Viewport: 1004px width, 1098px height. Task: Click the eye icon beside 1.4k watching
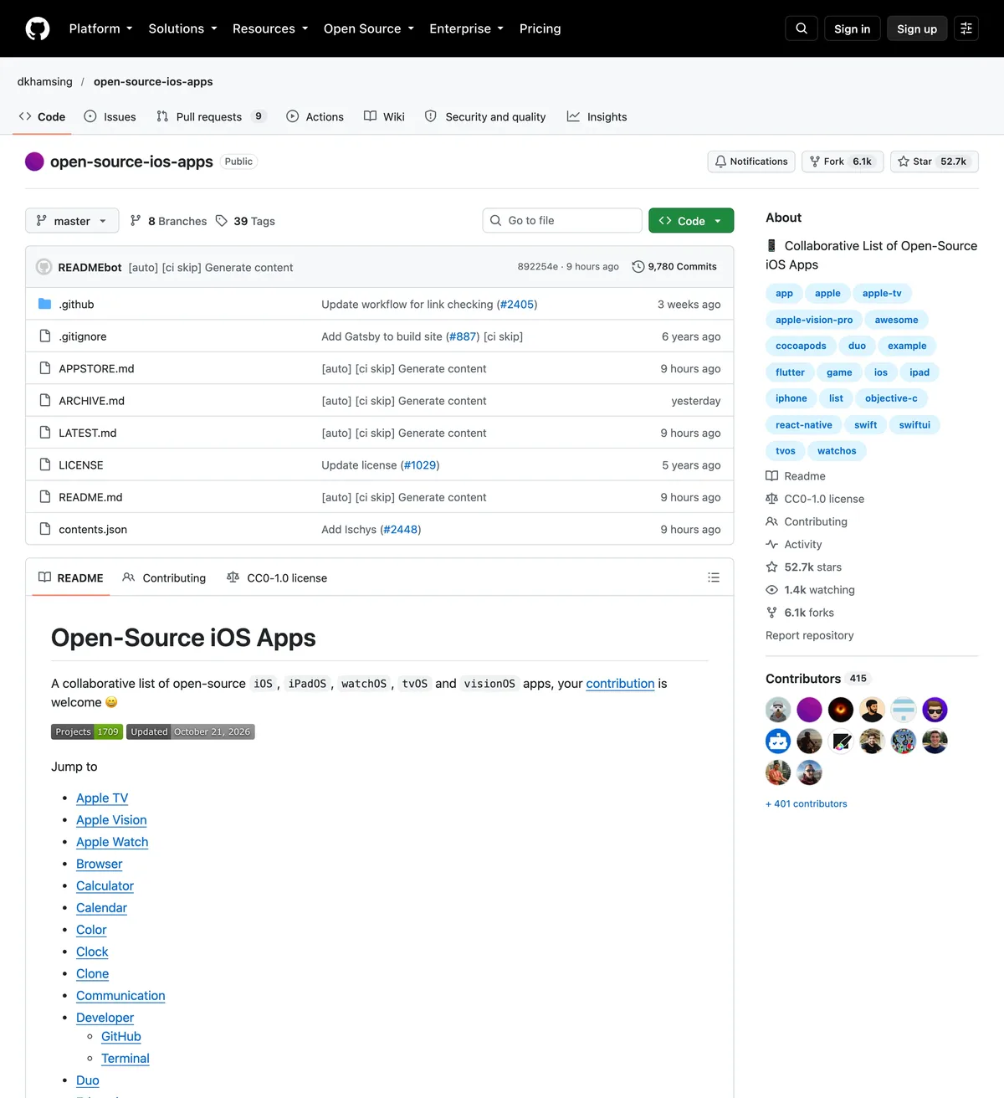[771, 590]
